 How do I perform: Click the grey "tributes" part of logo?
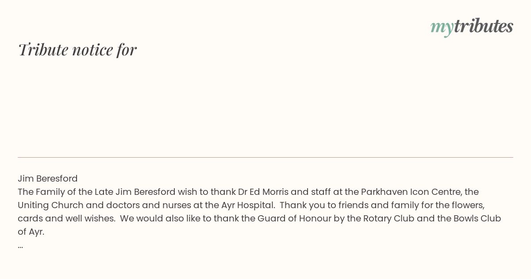pos(483,26)
